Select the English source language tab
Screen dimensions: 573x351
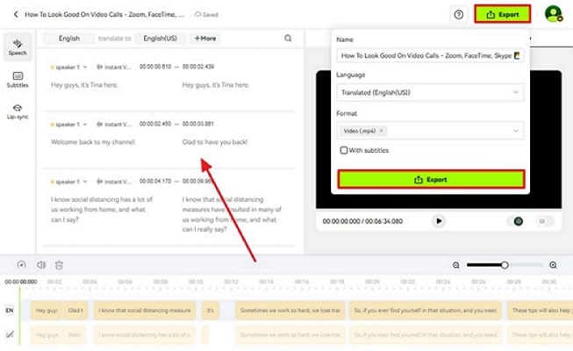(x=69, y=39)
